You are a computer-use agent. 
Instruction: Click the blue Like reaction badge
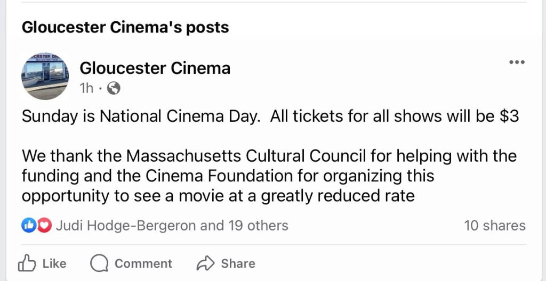(29, 226)
